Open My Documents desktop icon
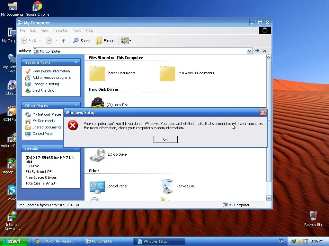This screenshot has width=329, height=246. coord(12,9)
